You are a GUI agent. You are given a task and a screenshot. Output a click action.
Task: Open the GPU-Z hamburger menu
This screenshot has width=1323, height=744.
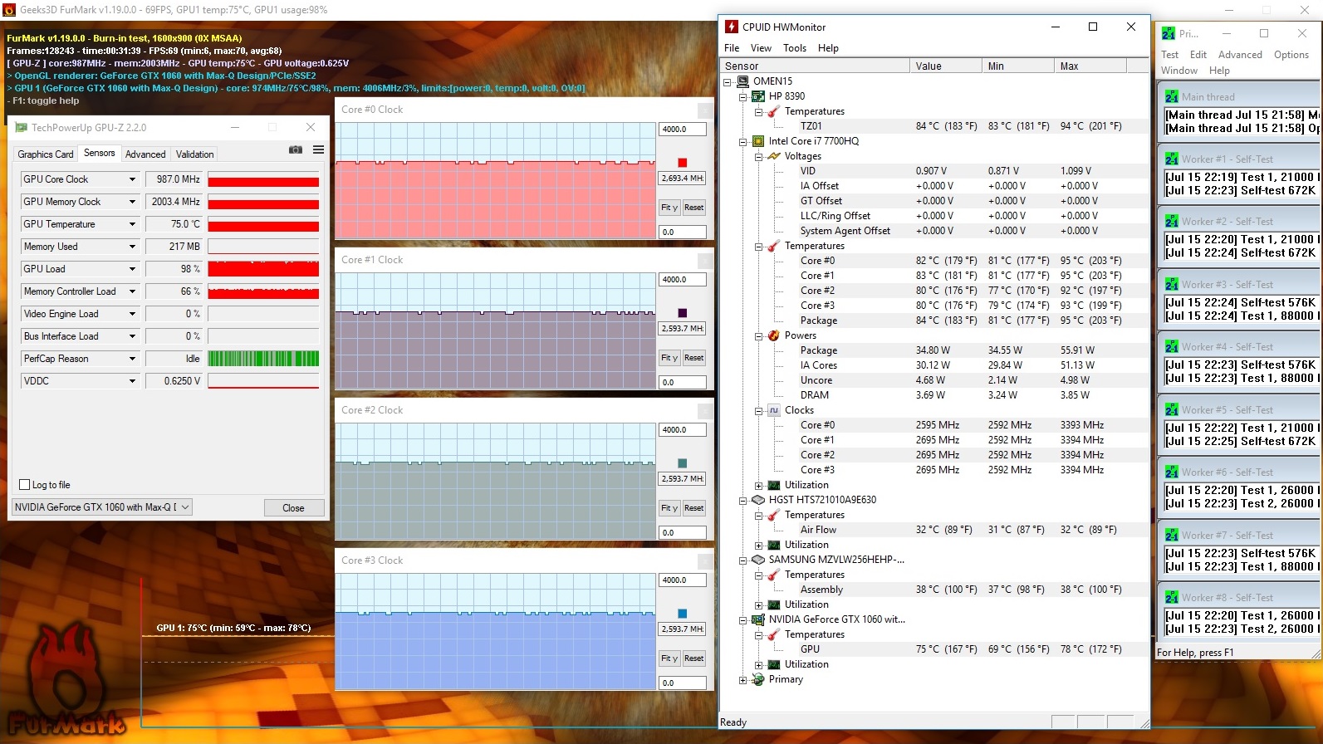pos(318,149)
